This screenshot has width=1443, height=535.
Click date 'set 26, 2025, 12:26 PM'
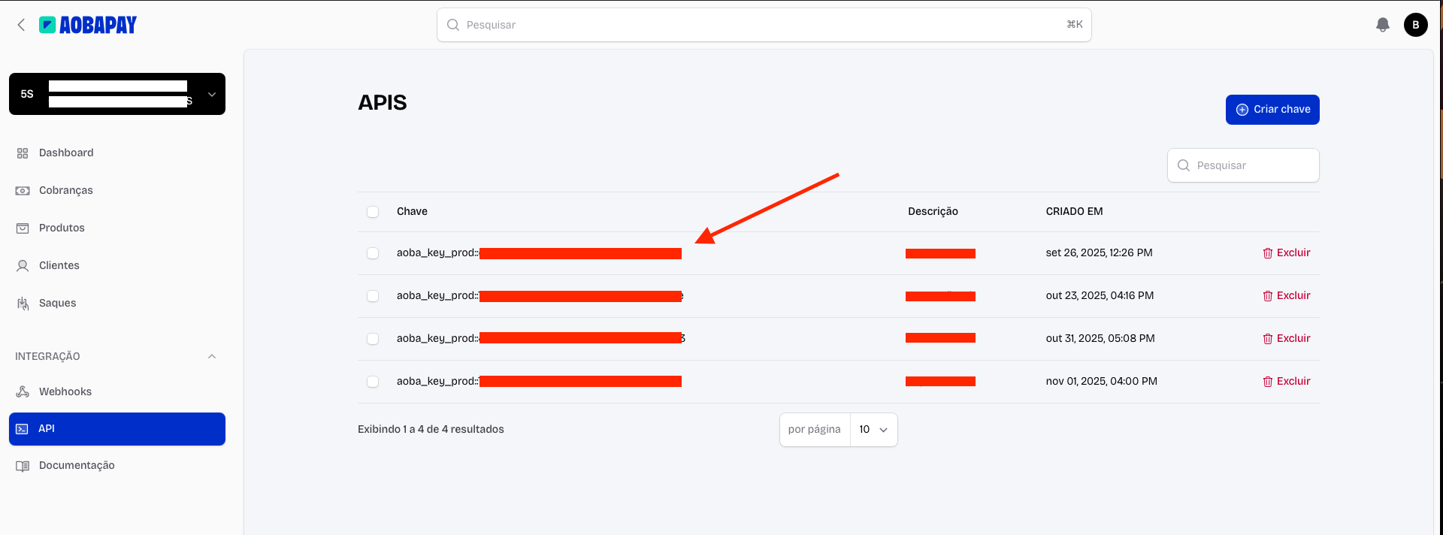pos(1099,252)
